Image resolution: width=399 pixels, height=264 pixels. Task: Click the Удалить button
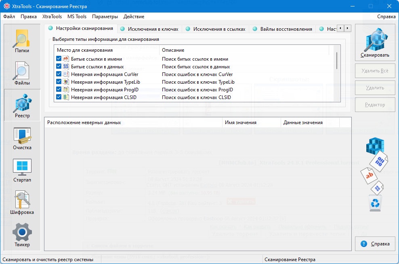375,88
